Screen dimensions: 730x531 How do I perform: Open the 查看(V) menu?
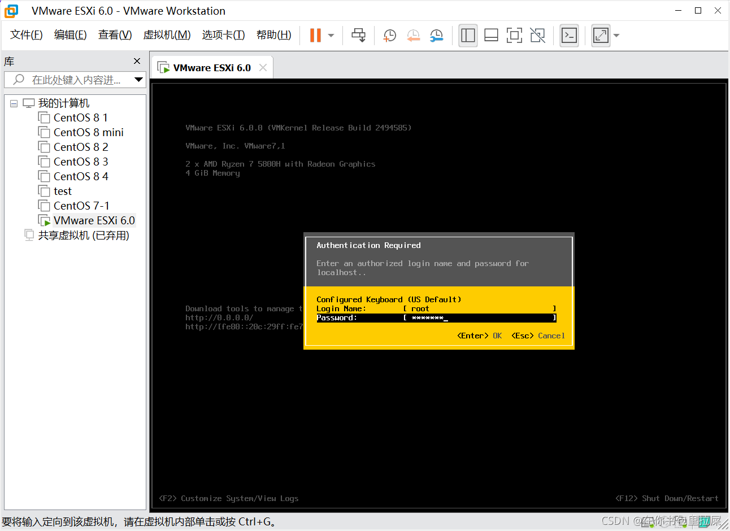[x=115, y=35]
